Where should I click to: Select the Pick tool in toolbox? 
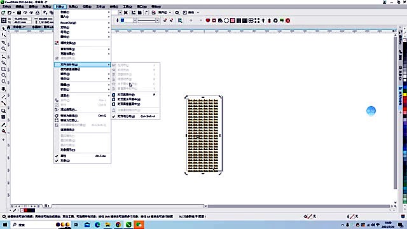tap(3, 29)
